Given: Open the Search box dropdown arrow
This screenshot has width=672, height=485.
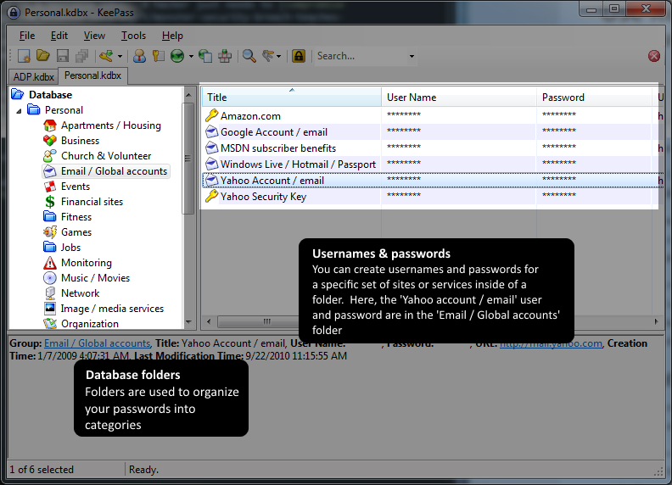Looking at the screenshot, I should coord(412,57).
